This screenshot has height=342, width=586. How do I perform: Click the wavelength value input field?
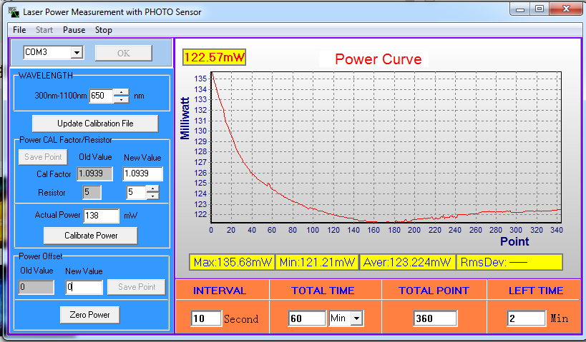coord(100,96)
